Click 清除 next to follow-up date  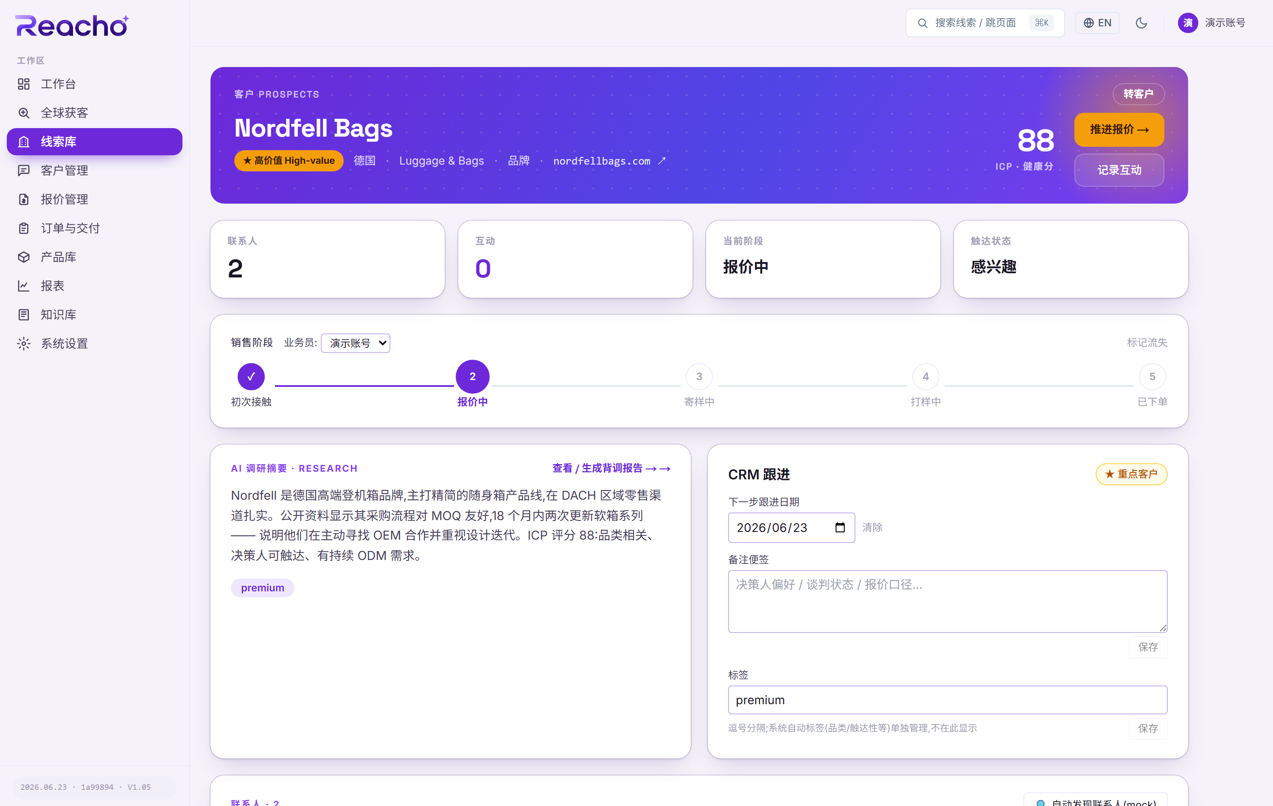tap(872, 527)
